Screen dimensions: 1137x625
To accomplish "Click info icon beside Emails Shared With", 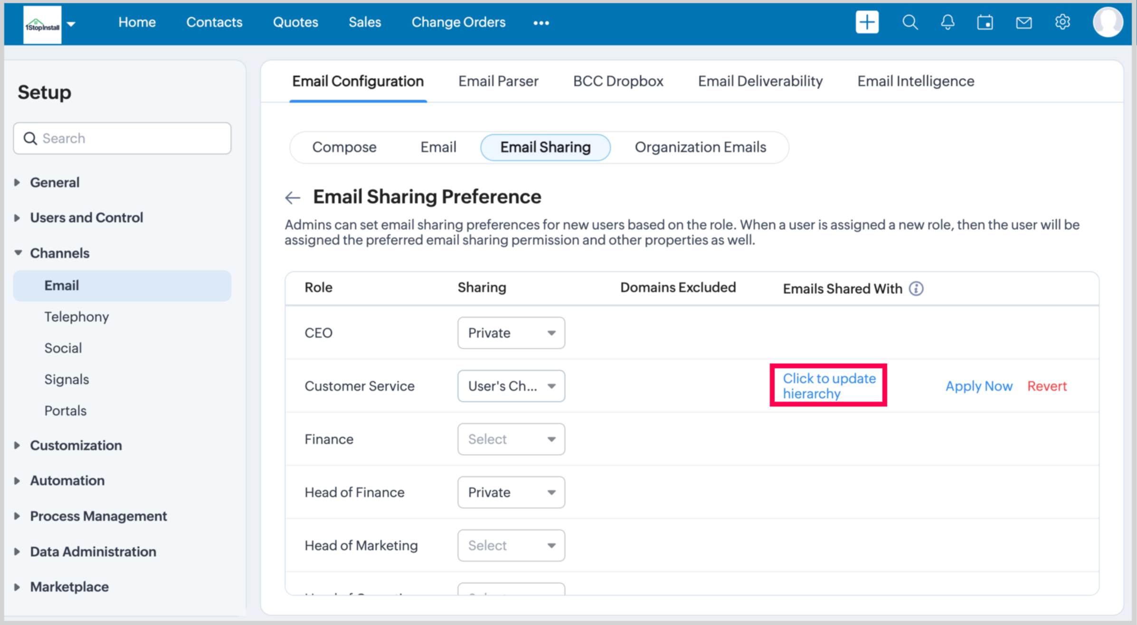I will 916,289.
